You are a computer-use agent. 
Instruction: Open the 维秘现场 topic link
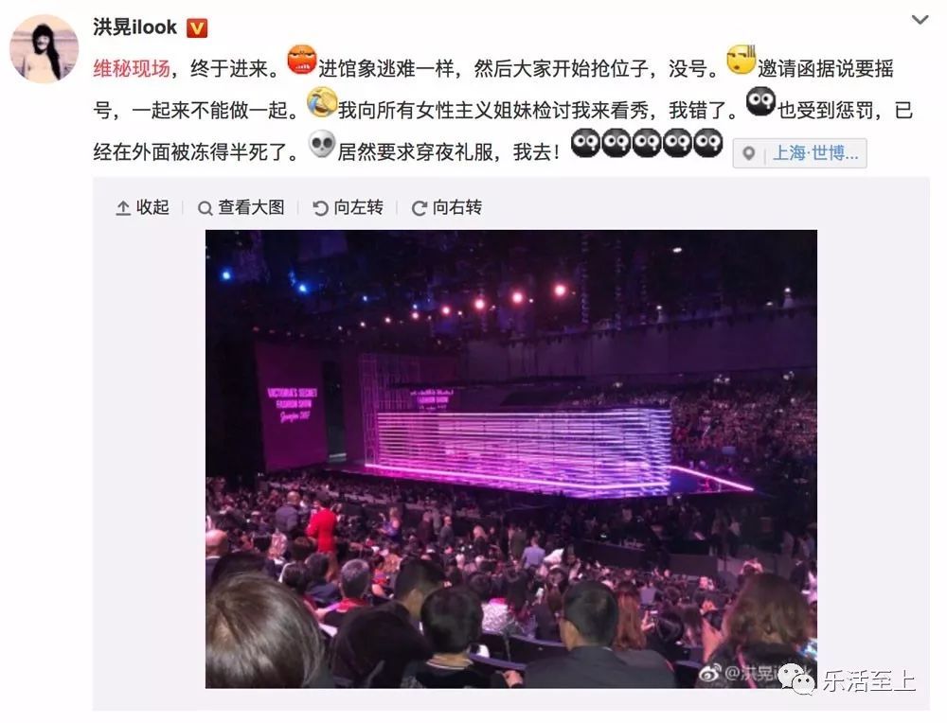(x=131, y=68)
